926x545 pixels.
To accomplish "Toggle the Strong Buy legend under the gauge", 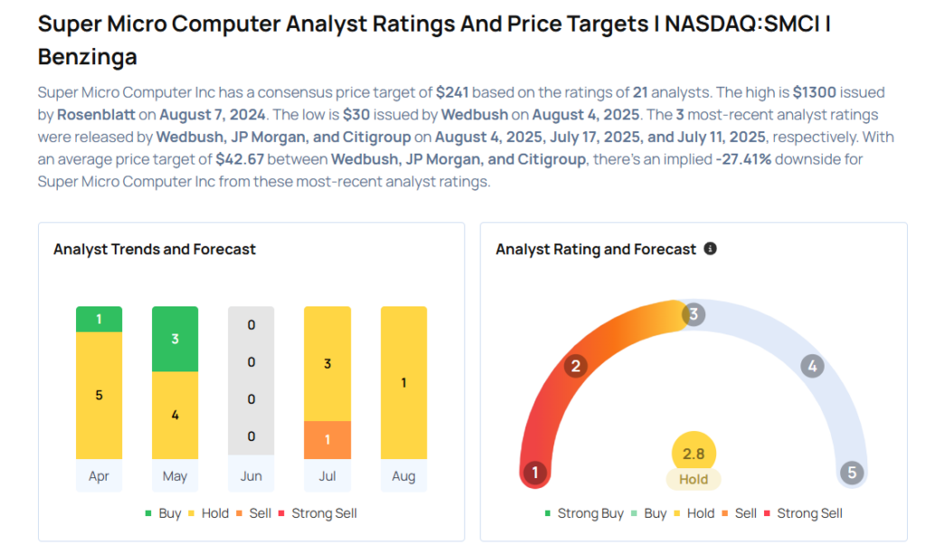I will (x=583, y=513).
